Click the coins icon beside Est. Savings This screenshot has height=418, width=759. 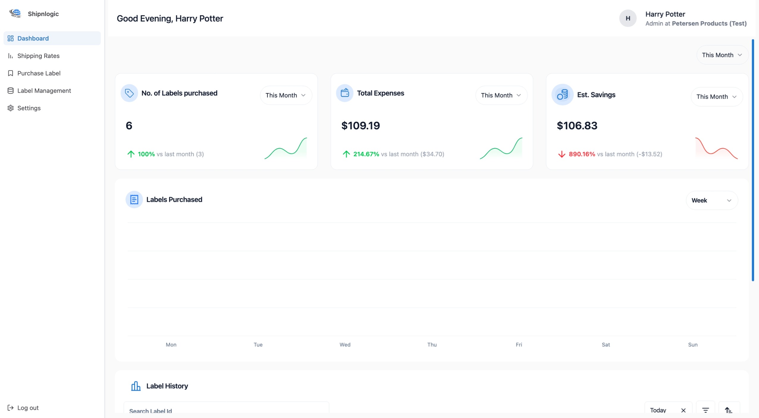(562, 95)
